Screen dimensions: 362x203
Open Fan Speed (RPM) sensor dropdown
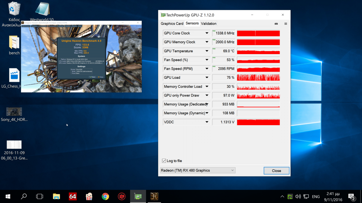(207, 69)
